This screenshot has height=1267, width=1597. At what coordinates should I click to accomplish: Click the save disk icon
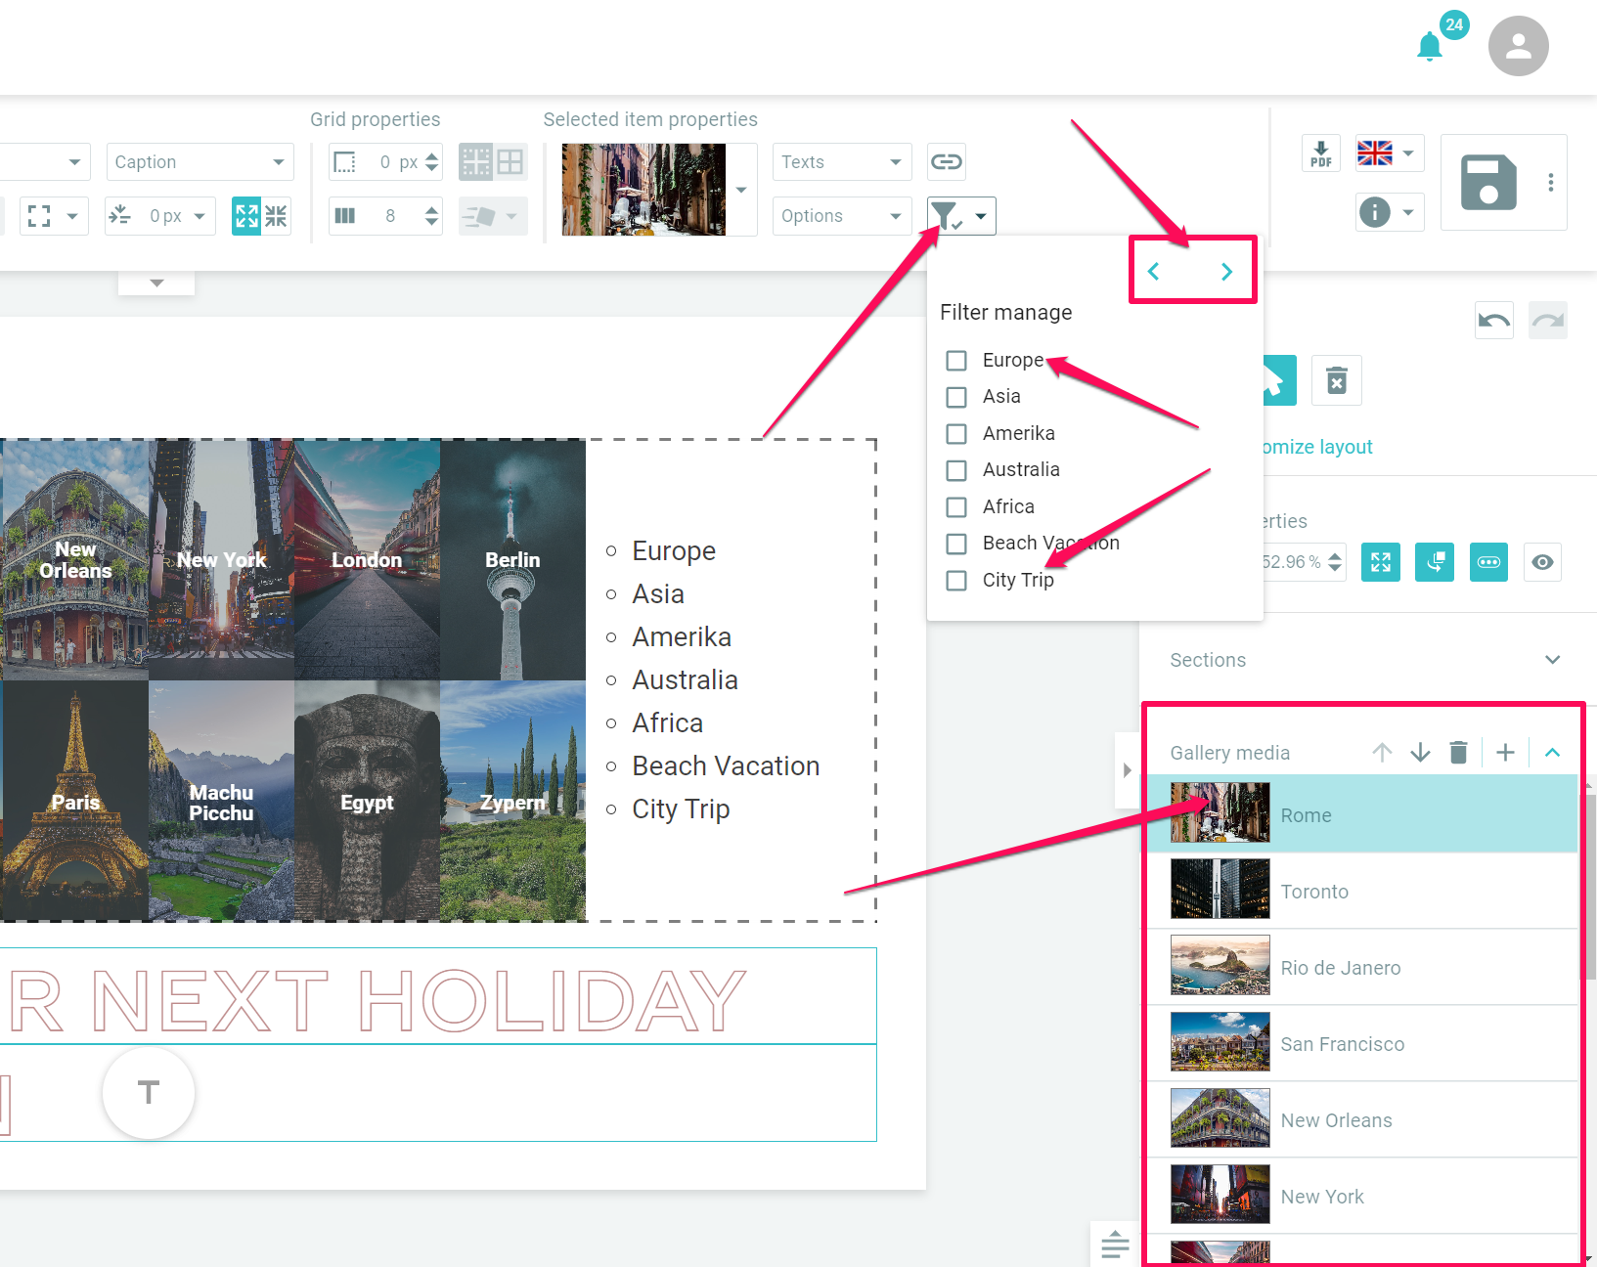click(x=1488, y=183)
